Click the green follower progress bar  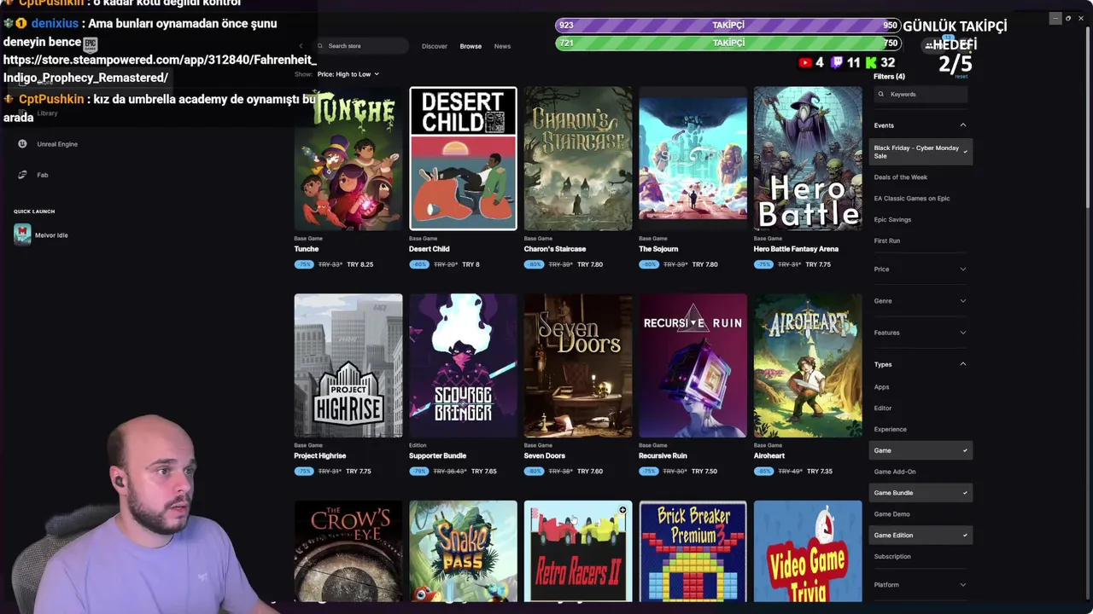(728, 43)
